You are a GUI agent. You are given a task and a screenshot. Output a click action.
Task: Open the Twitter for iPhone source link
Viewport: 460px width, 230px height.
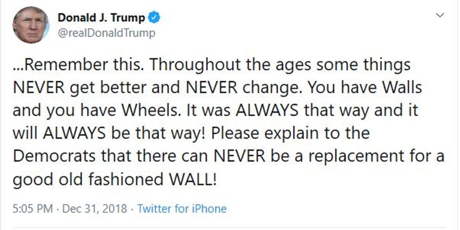point(182,208)
